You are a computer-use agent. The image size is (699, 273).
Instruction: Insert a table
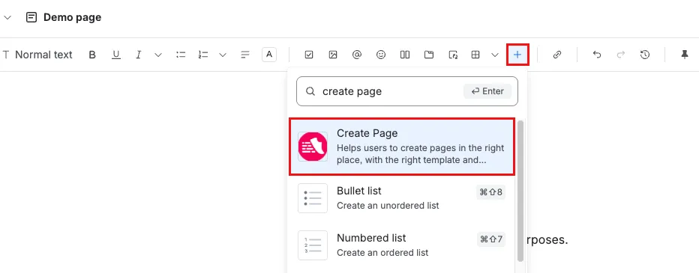coord(475,55)
